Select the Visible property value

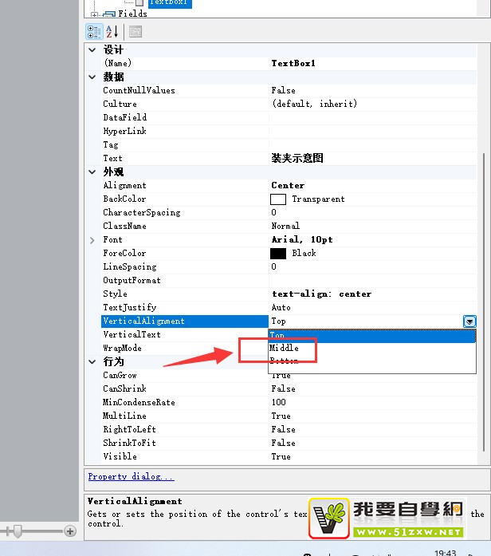[x=367, y=457]
